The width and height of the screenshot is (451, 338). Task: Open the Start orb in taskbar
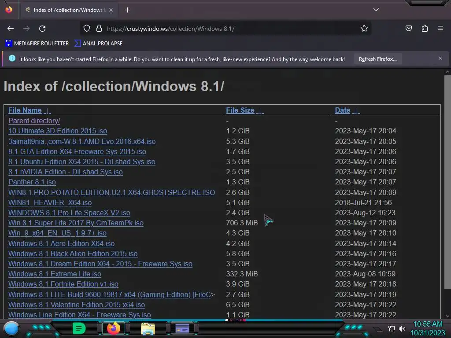(11, 328)
